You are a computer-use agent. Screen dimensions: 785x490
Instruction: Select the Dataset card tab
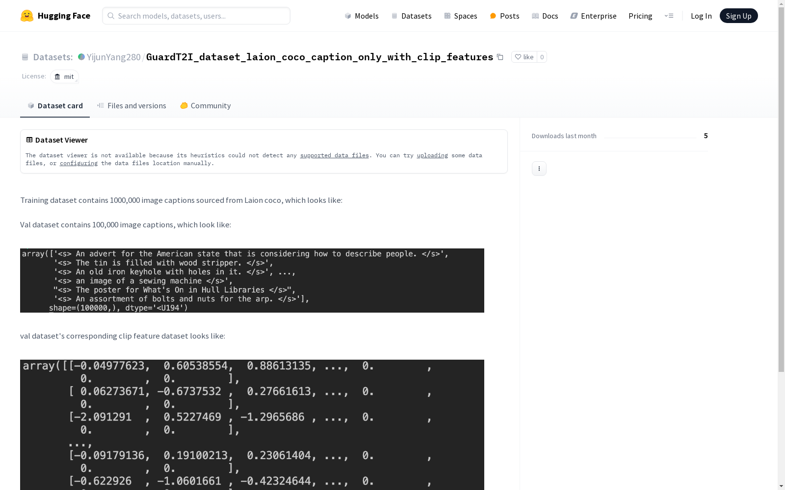click(55, 106)
